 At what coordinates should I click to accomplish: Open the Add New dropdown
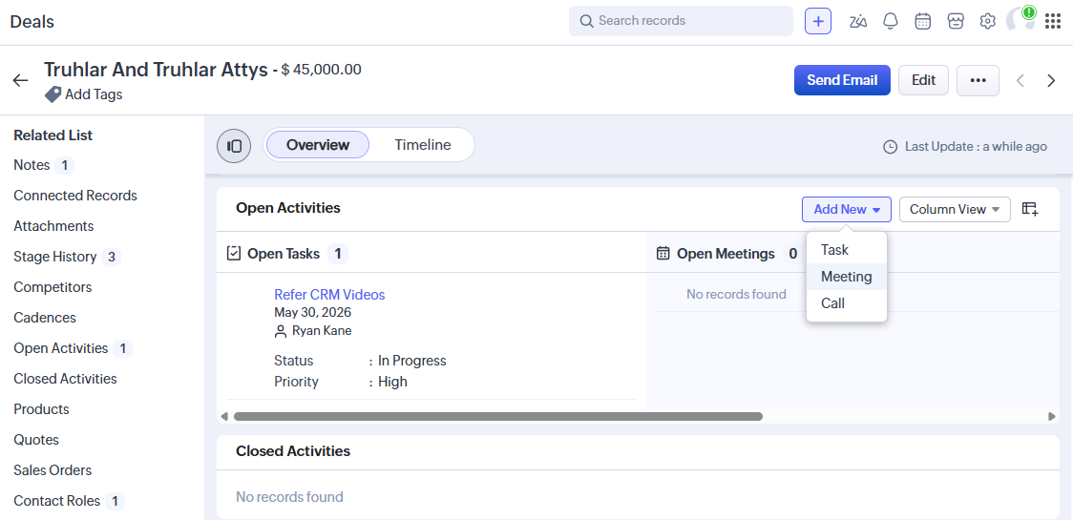tap(847, 209)
